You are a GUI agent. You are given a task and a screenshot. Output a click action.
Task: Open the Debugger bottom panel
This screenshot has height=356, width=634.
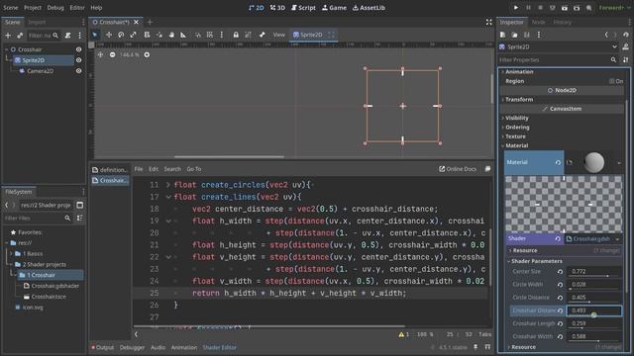pyautogui.click(x=132, y=347)
